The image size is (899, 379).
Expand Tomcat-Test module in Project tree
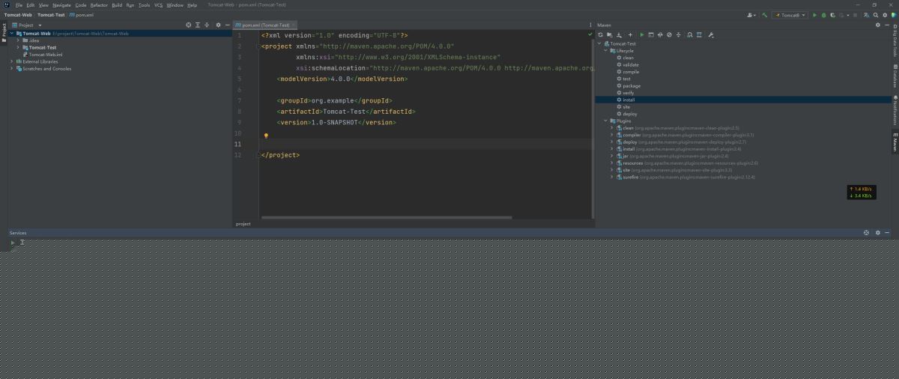(x=19, y=47)
